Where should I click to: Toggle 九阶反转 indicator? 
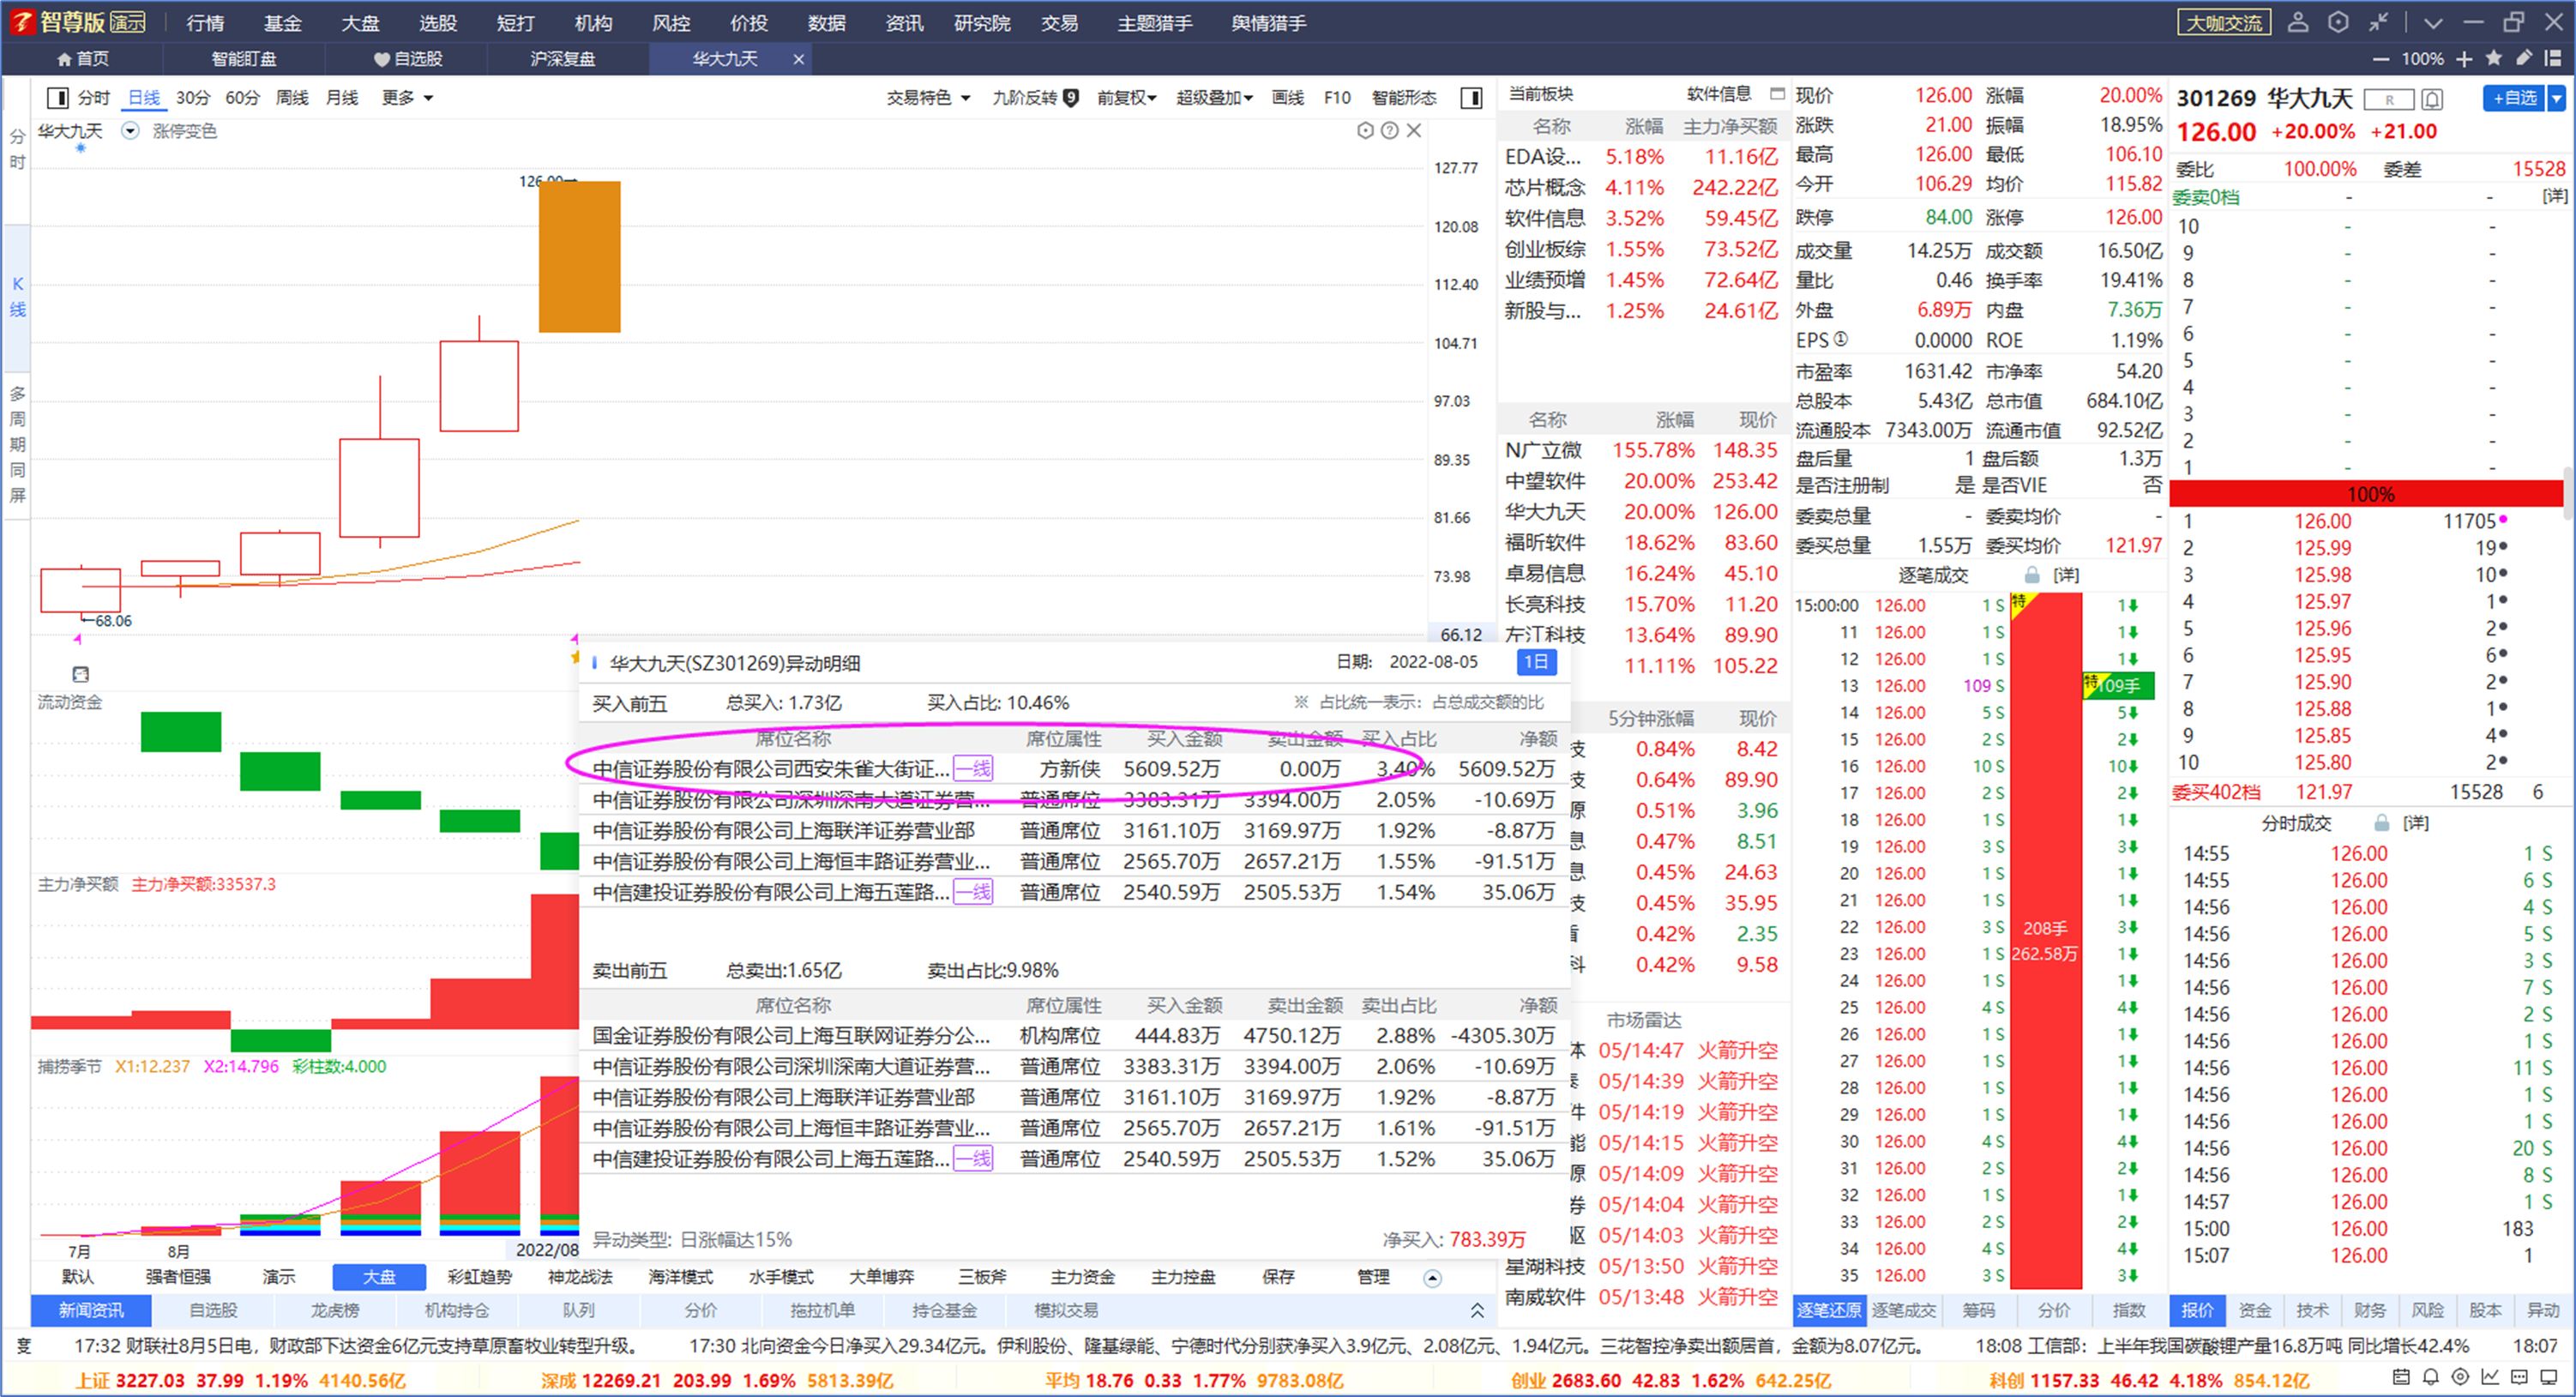pyautogui.click(x=1034, y=97)
